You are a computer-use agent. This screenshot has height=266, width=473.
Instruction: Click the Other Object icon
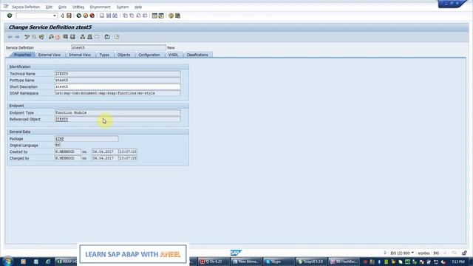[41, 37]
